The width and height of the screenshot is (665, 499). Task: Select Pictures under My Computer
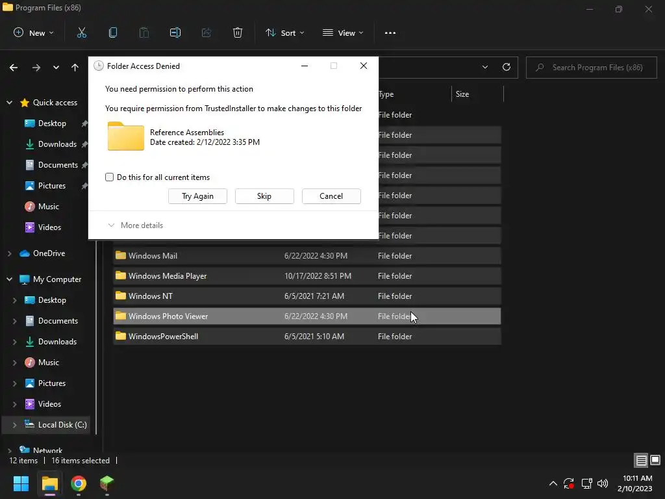point(52,383)
